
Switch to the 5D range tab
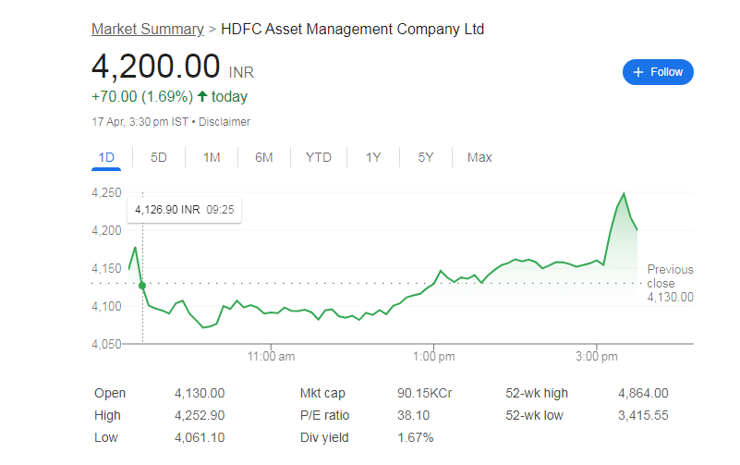point(159,157)
